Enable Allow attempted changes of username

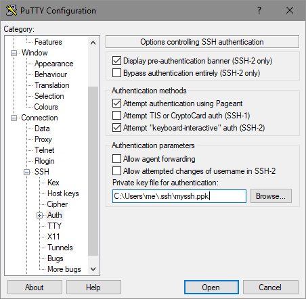[x=116, y=171]
